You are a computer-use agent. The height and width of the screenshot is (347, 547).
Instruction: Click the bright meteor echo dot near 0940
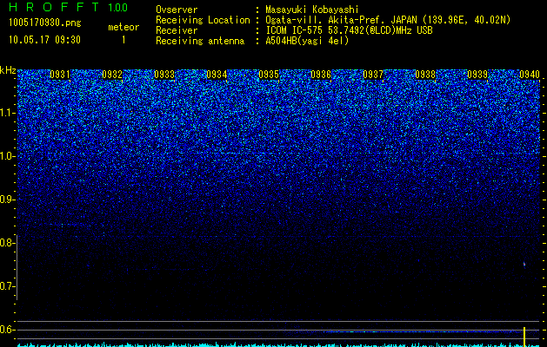(x=524, y=265)
